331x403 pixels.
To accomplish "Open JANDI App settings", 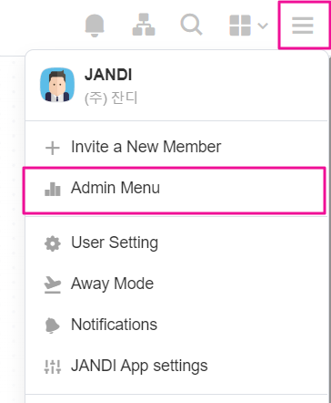I will (x=176, y=366).
